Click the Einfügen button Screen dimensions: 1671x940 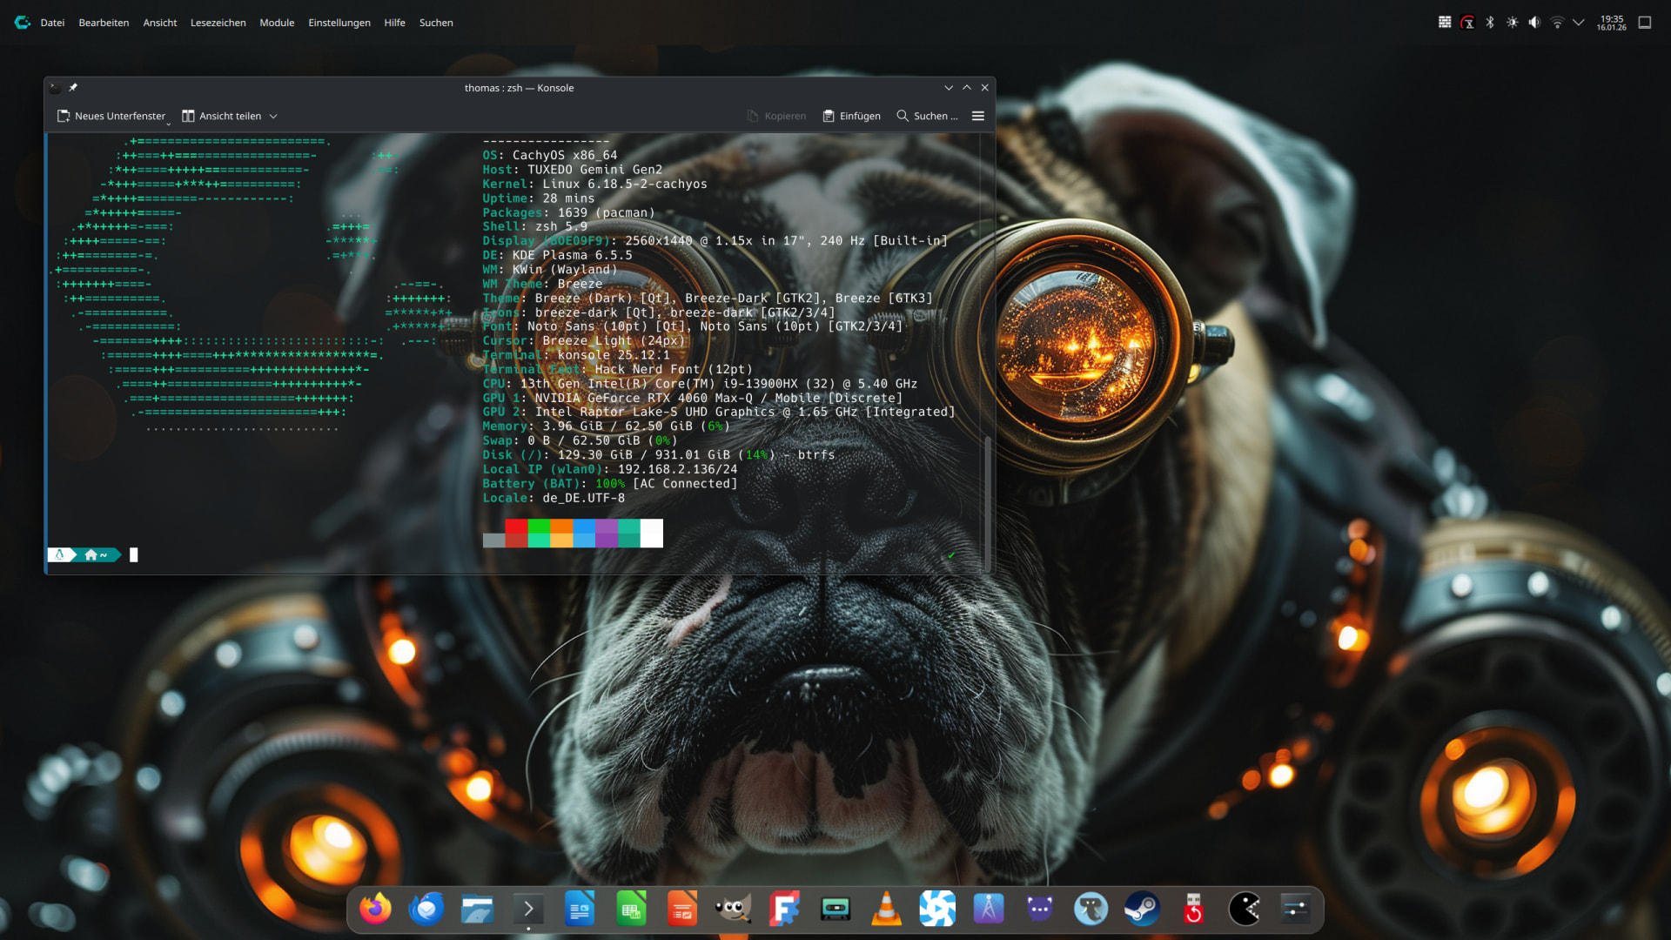point(851,116)
